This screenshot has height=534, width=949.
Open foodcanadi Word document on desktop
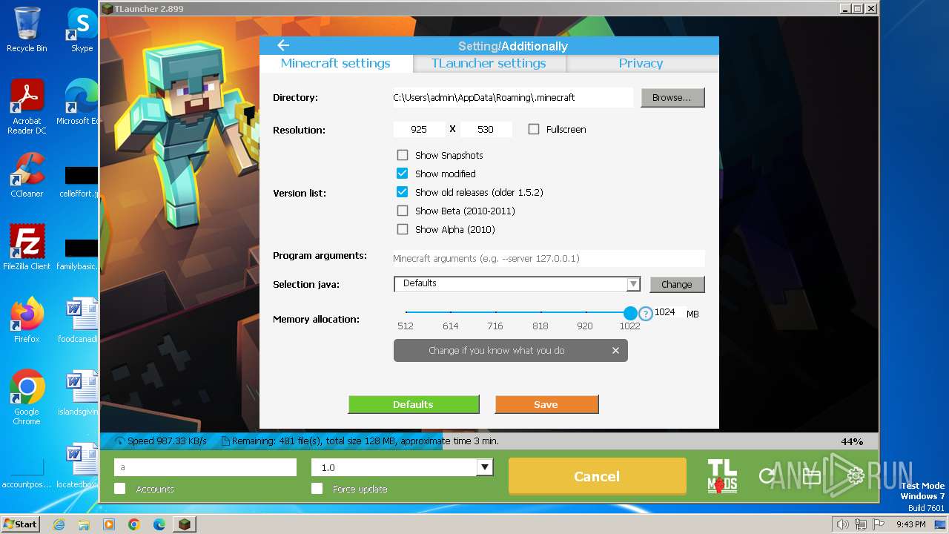point(80,320)
